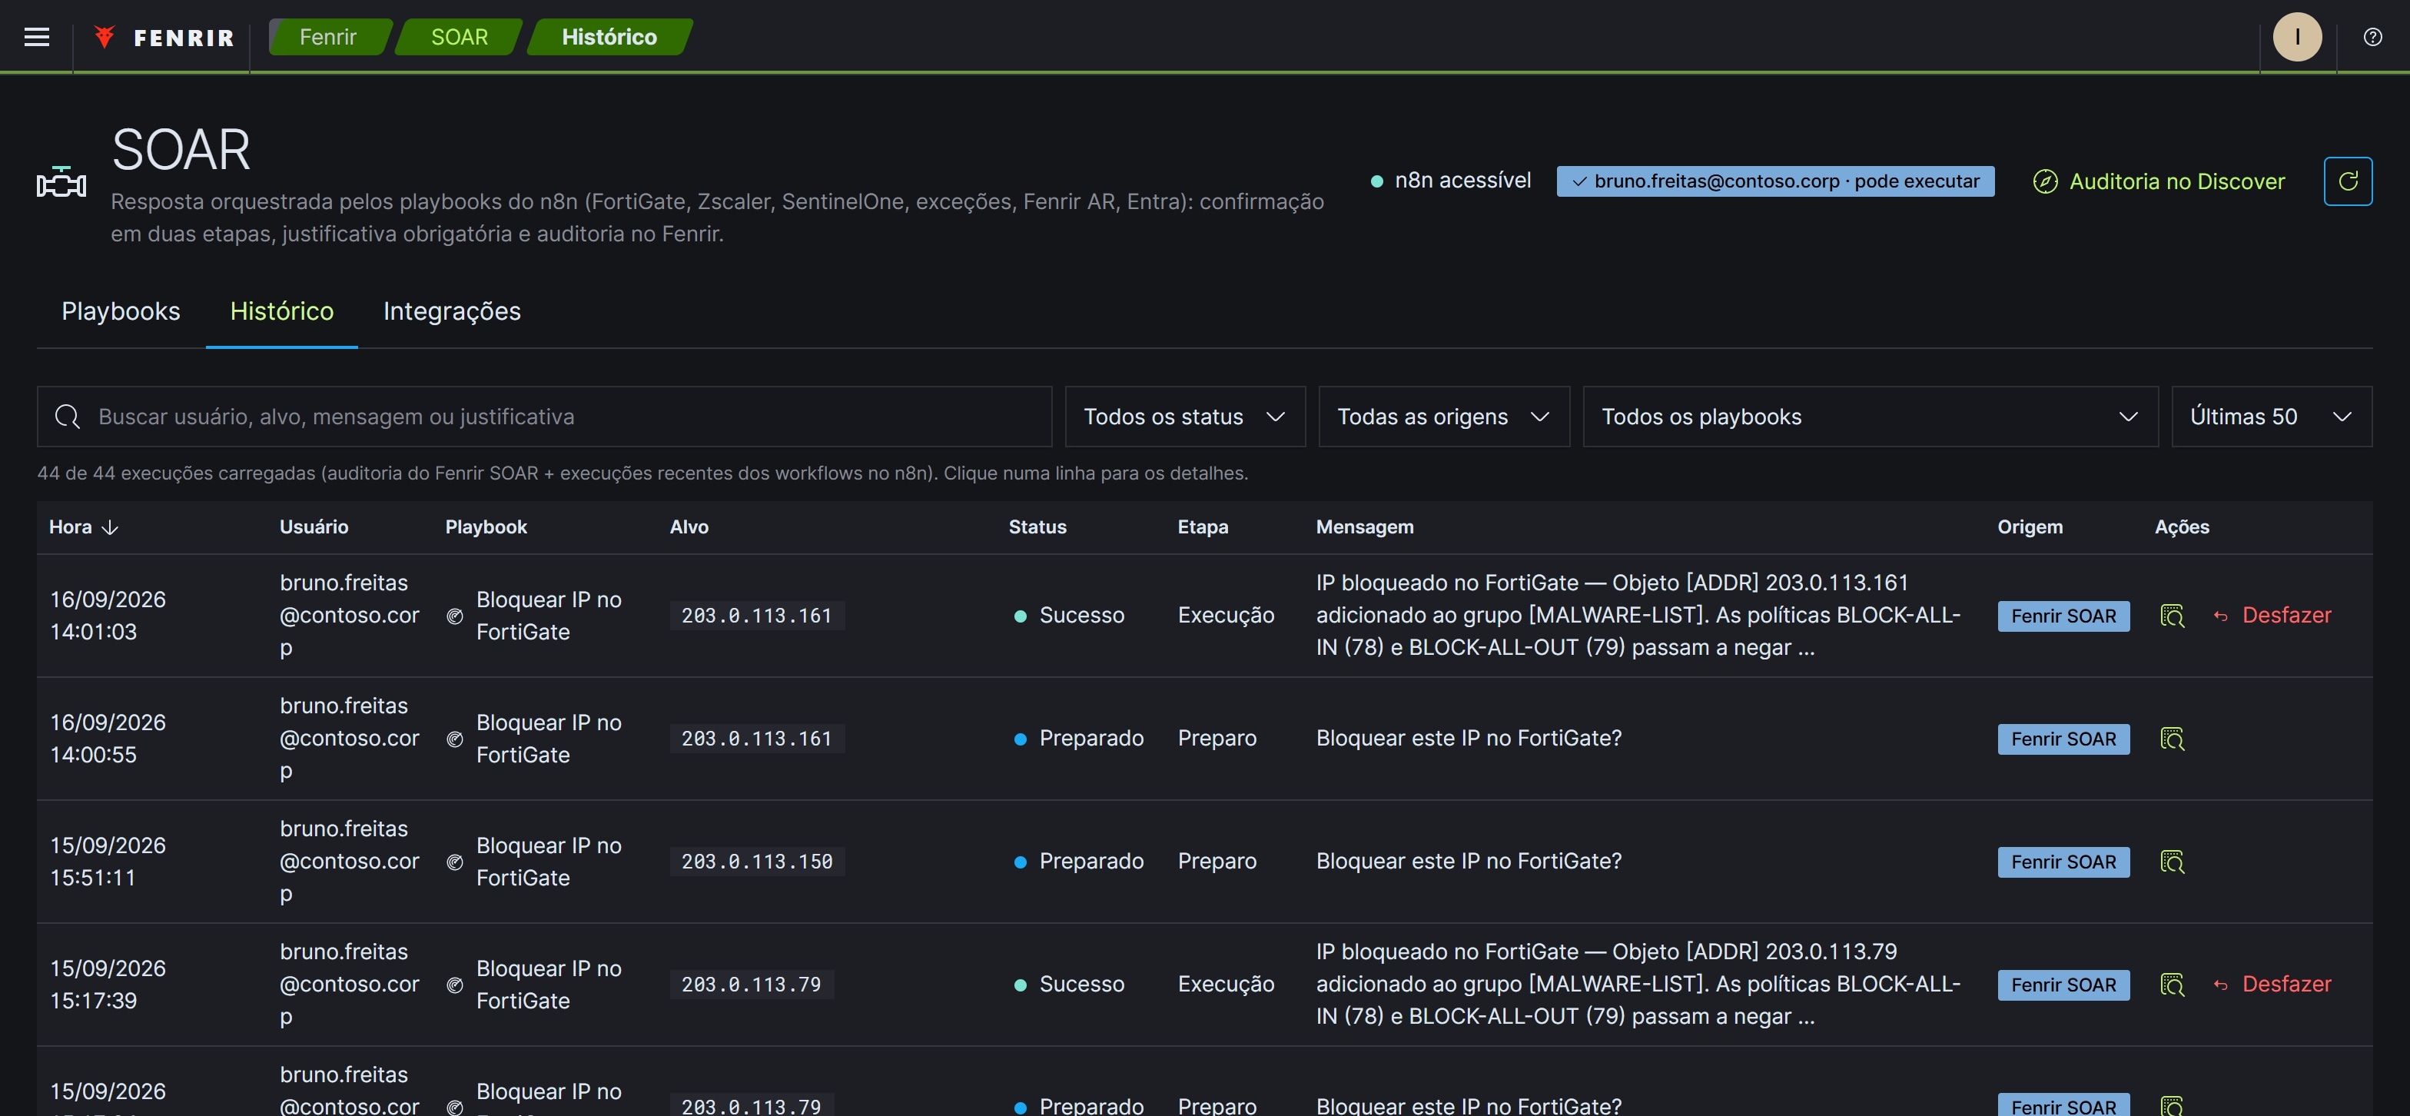Click Preparo stage in 15:51:11 row
This screenshot has height=1116, width=2410.
pos(1217,862)
